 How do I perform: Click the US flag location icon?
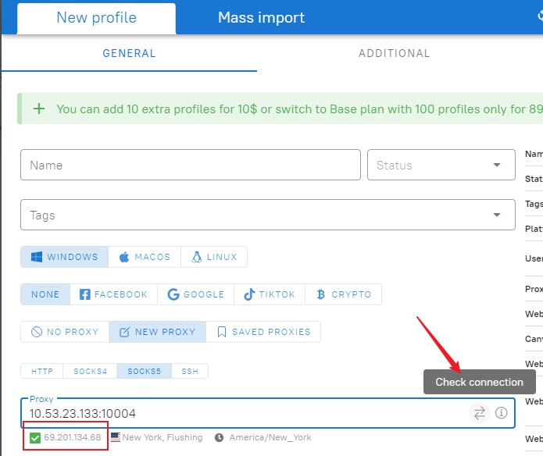(116, 437)
